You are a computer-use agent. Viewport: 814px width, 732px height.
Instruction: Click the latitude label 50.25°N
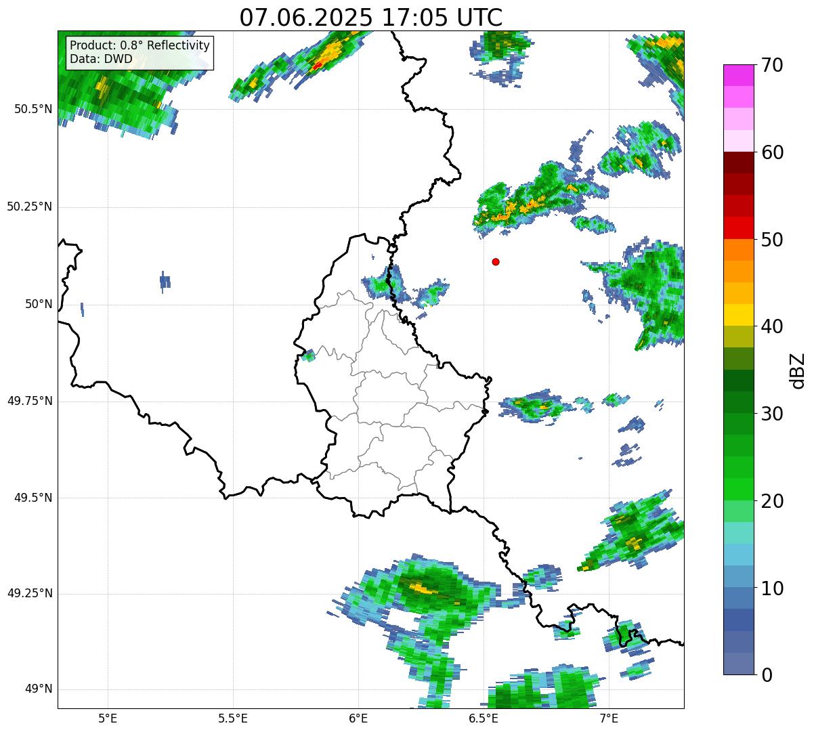point(29,207)
